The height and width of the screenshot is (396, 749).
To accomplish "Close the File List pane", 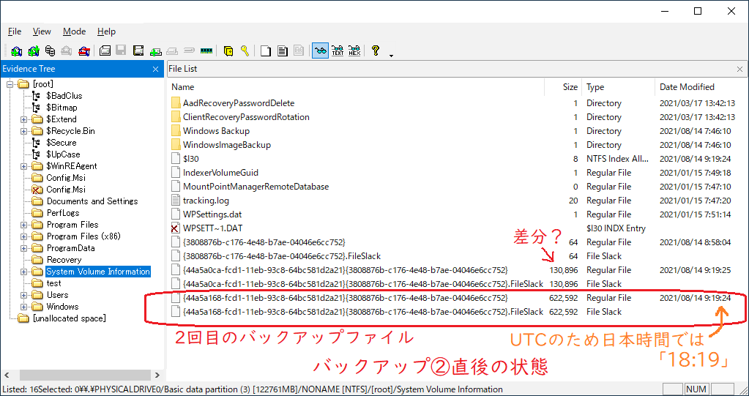I will click(x=739, y=70).
